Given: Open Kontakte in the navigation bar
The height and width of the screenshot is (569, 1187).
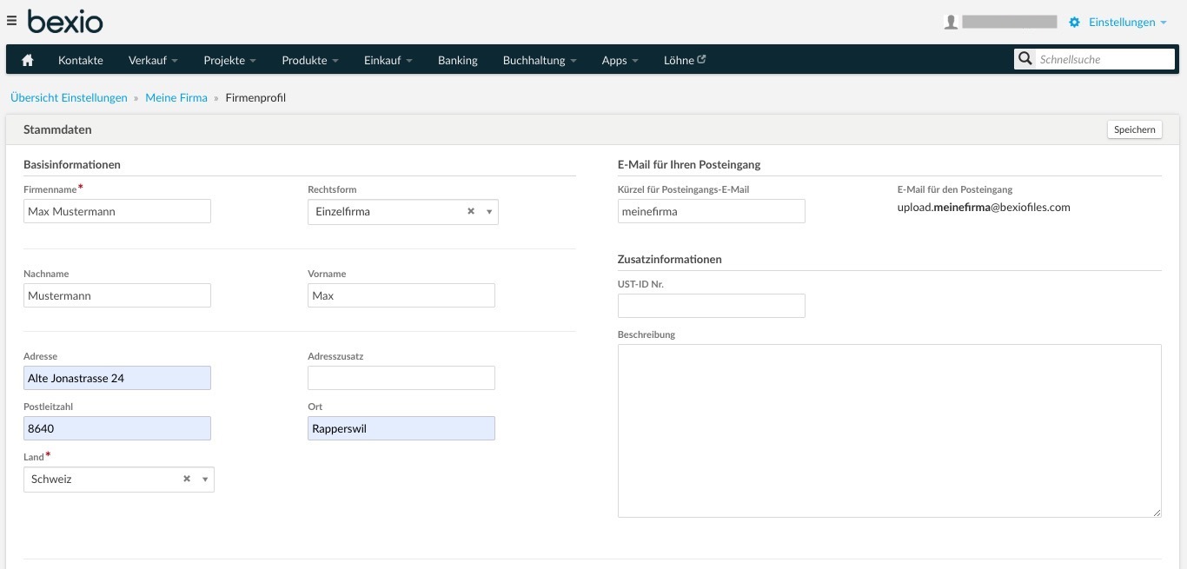Looking at the screenshot, I should coord(81,60).
